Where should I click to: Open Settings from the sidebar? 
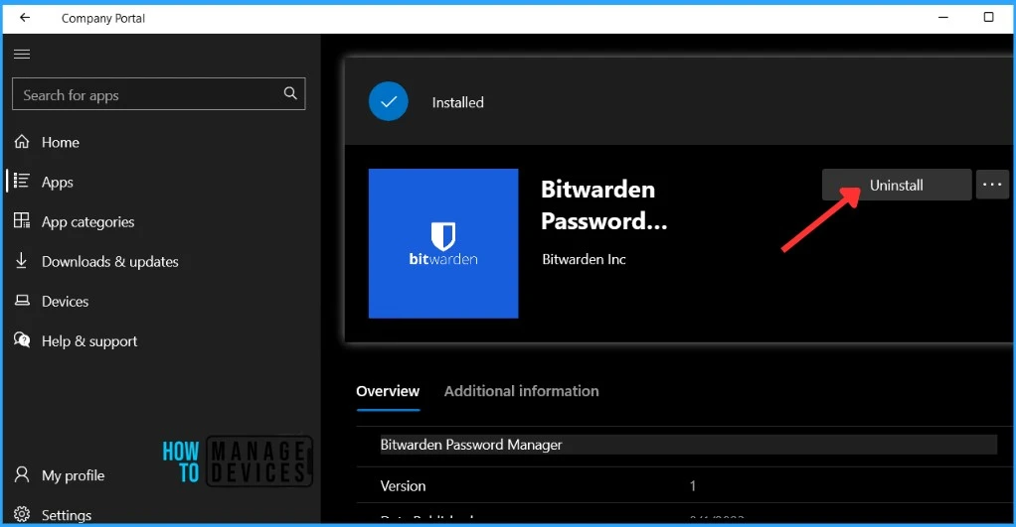click(67, 515)
